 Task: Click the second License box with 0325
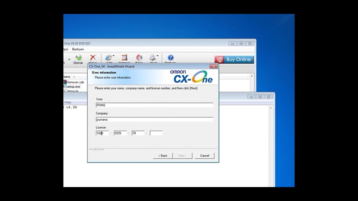point(120,133)
